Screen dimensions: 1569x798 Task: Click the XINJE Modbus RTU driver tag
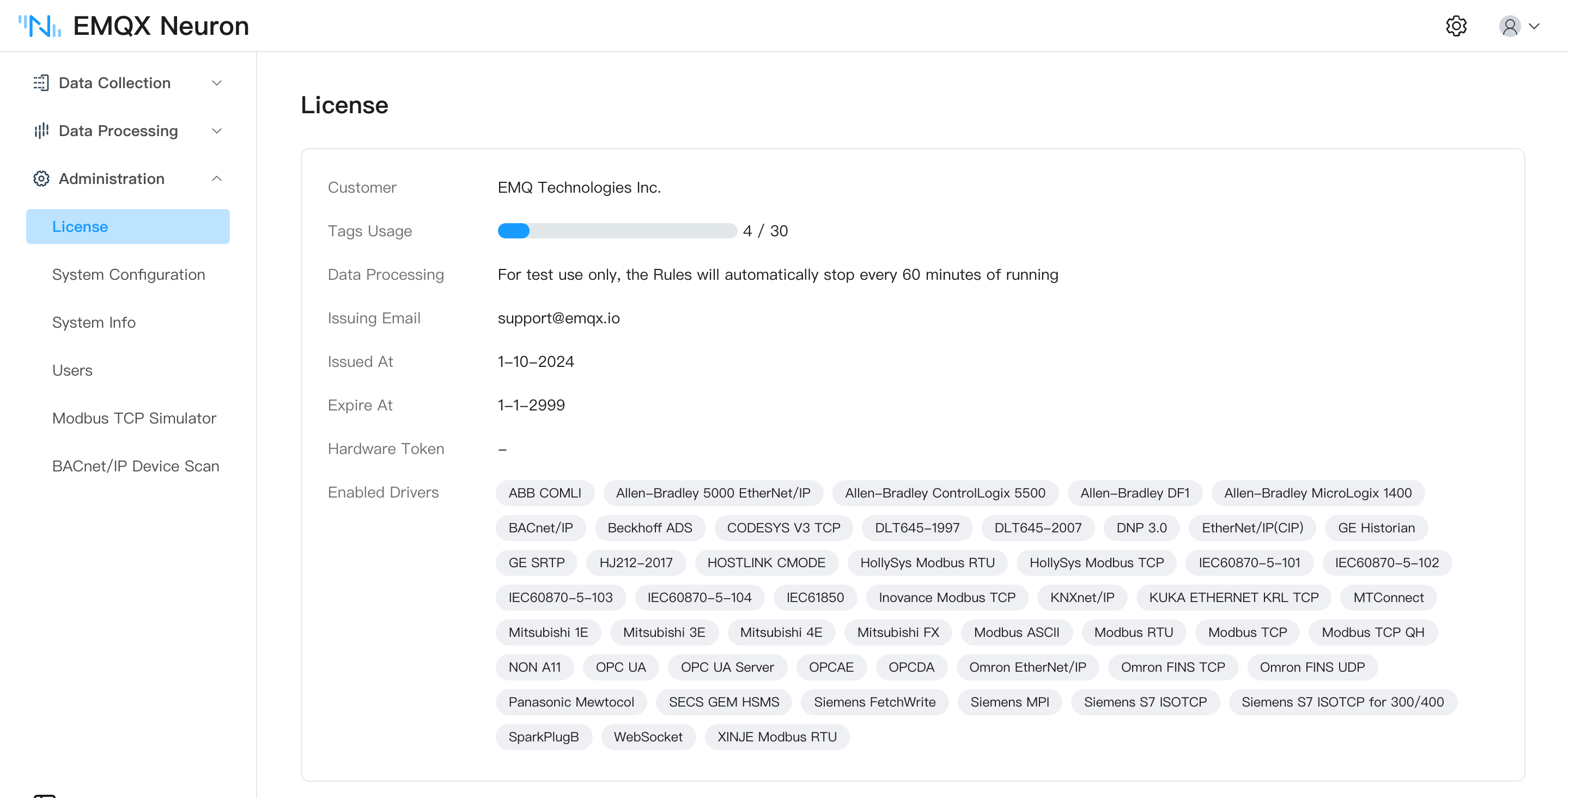(x=776, y=736)
